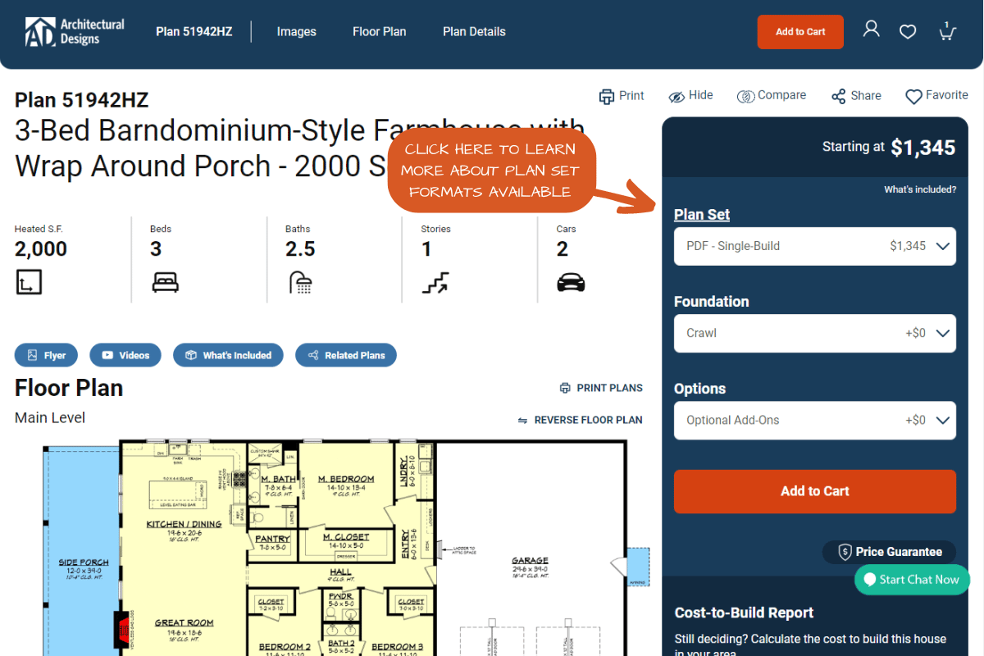Go to Images section
The height and width of the screenshot is (656, 984).
pos(297,32)
